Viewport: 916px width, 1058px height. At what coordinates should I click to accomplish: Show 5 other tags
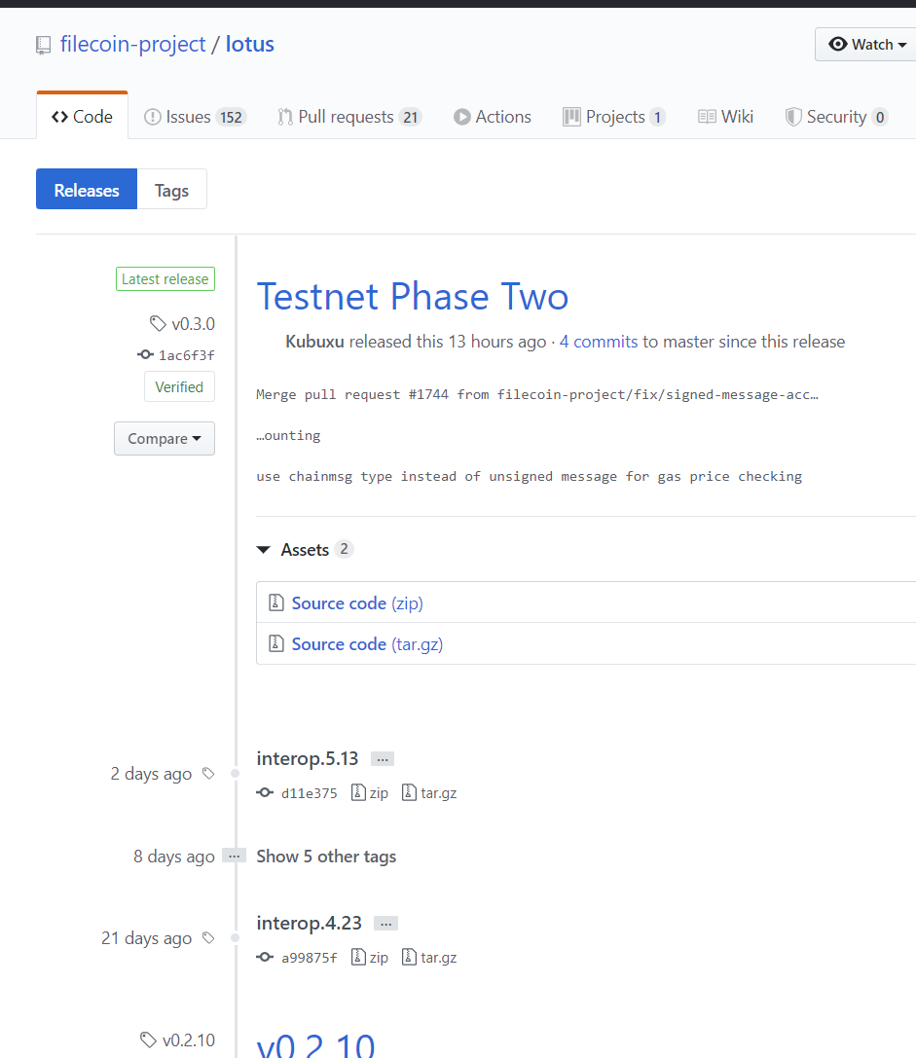click(x=326, y=857)
